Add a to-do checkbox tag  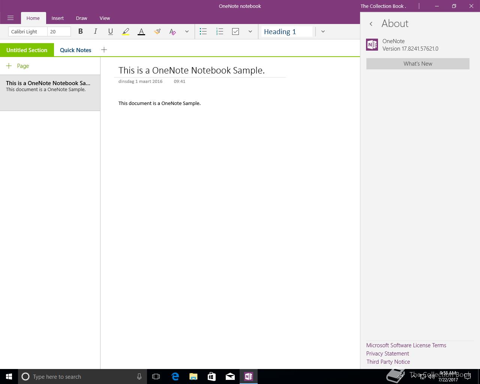click(235, 31)
